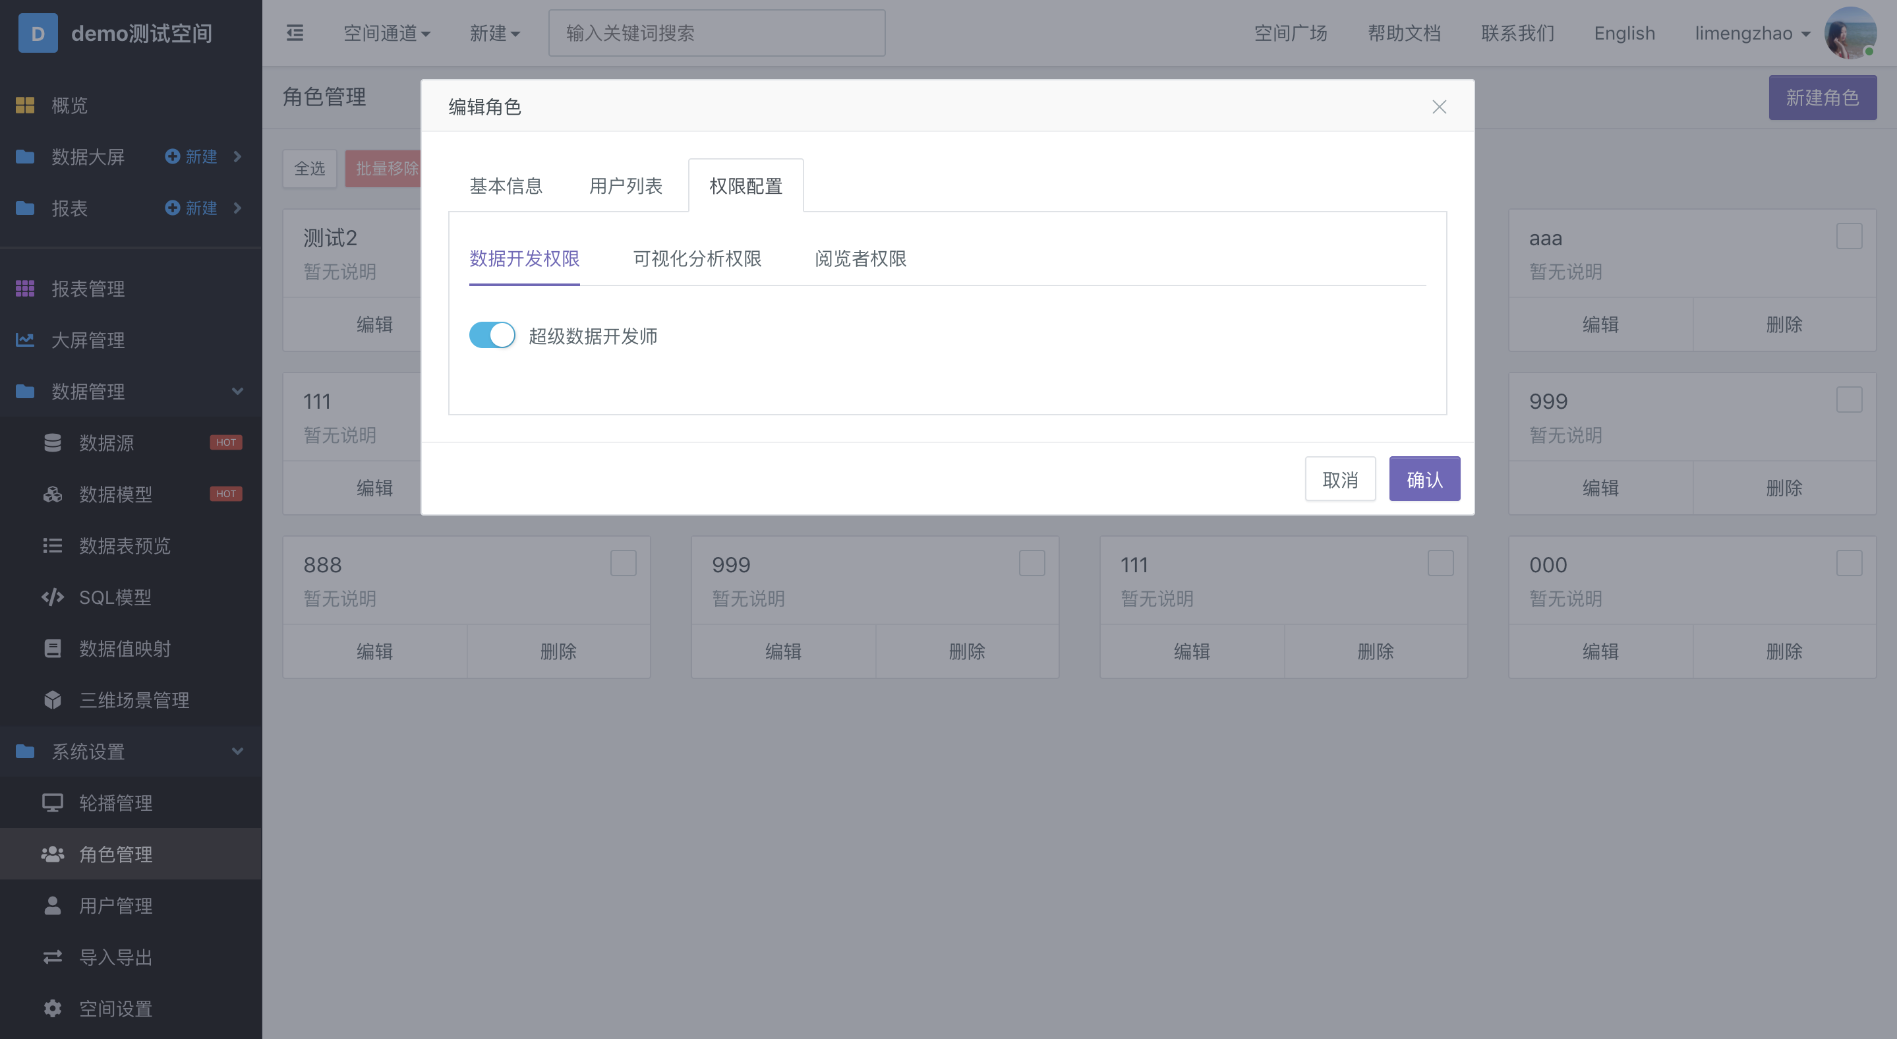The width and height of the screenshot is (1897, 1039).
Task: Expand the 报表 chevron
Action: [237, 208]
